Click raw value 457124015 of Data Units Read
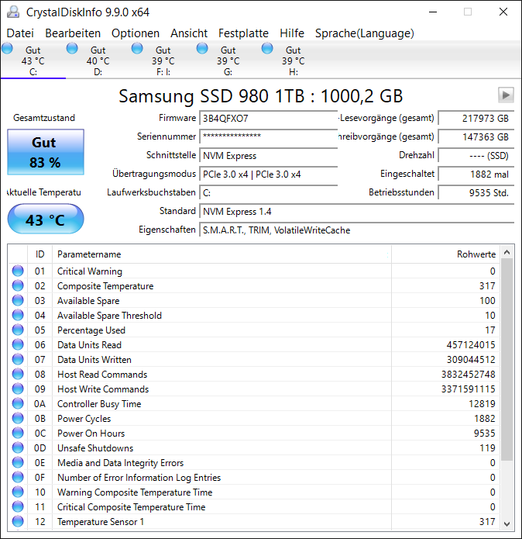The image size is (522, 539). point(471,345)
